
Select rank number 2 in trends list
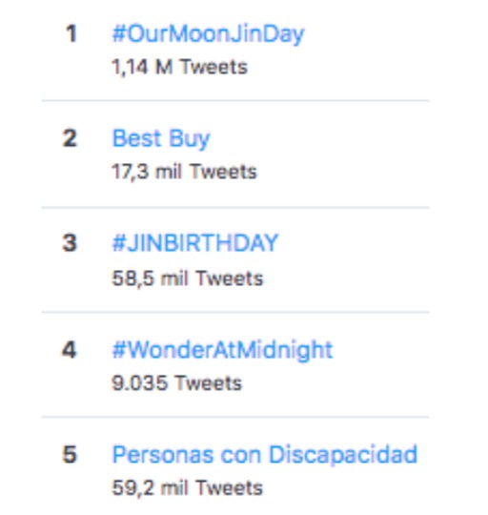pyautogui.click(x=70, y=138)
